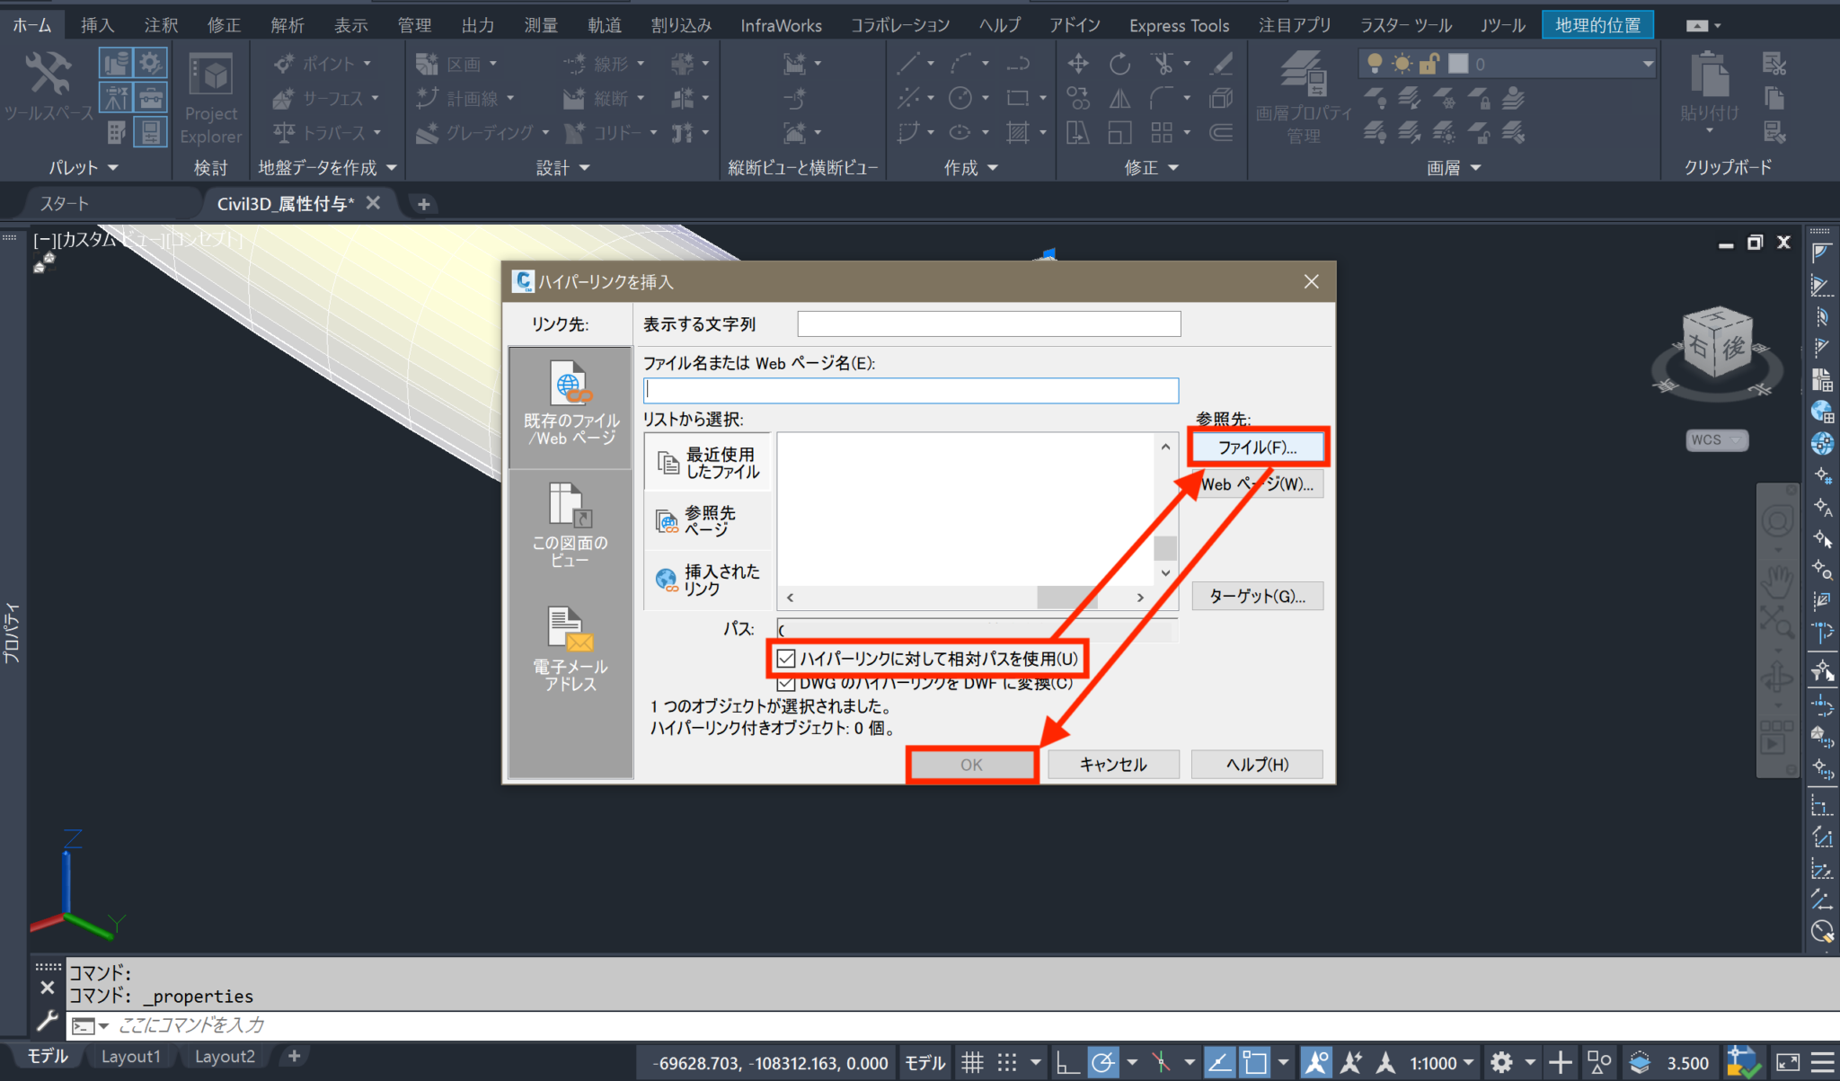Open the settings gear on the status bar
1840x1081 pixels.
(1500, 1062)
